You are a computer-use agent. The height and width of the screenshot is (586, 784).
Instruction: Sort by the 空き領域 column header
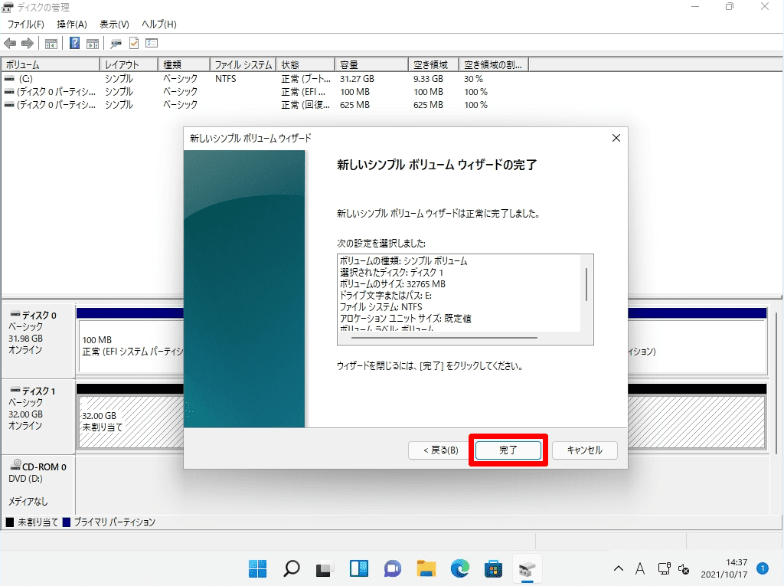(433, 64)
